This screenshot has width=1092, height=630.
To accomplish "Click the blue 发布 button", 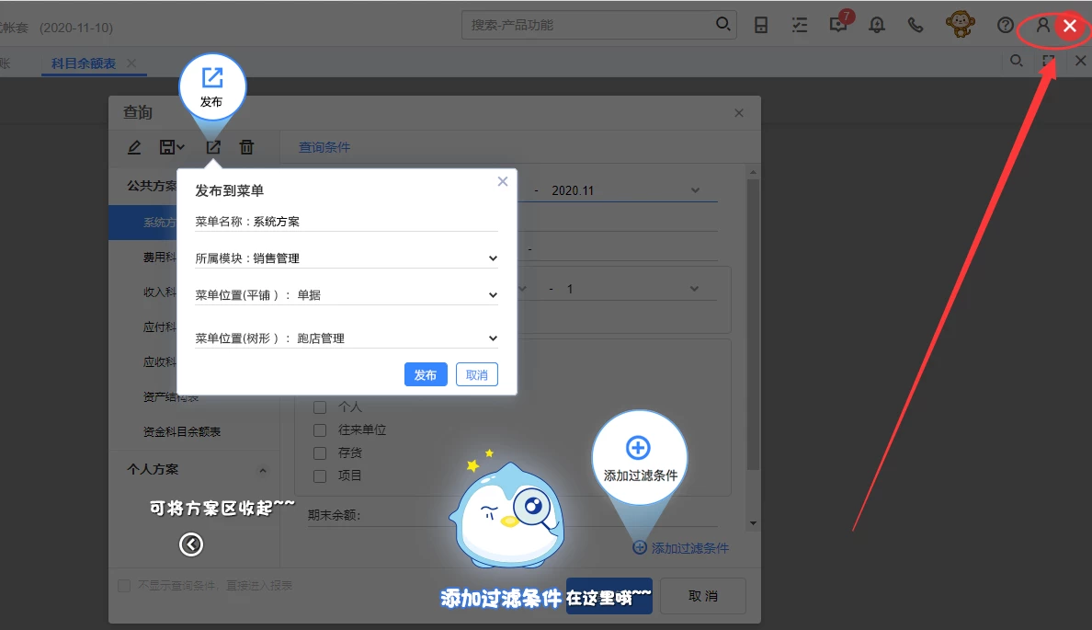I will coord(426,374).
